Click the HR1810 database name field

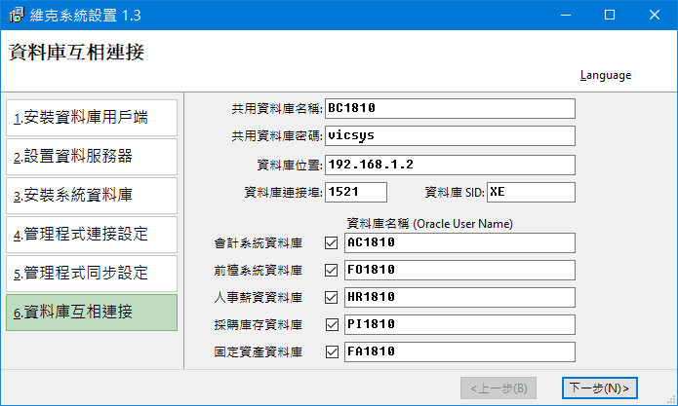(x=459, y=297)
